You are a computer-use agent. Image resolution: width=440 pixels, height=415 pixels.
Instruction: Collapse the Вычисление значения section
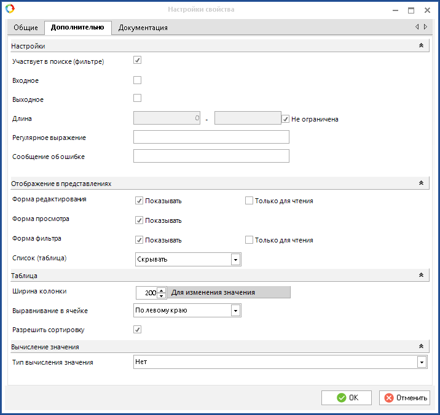click(x=421, y=347)
